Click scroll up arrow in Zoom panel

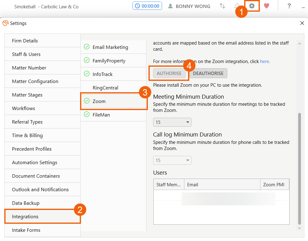tap(299, 44)
